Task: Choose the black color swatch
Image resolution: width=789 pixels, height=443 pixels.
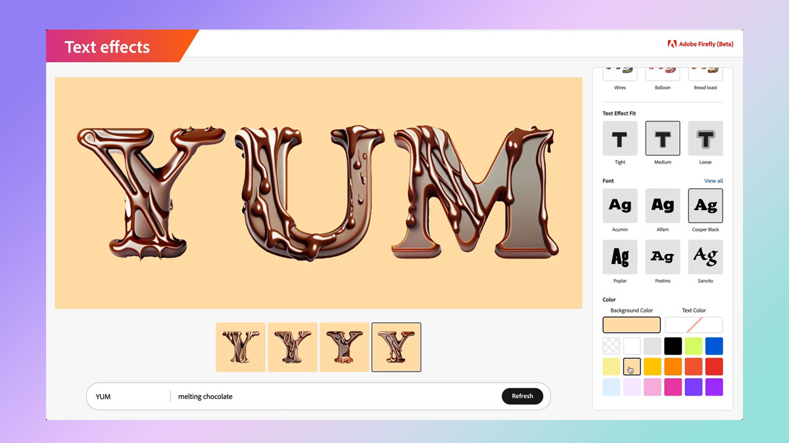Action: [x=673, y=346]
